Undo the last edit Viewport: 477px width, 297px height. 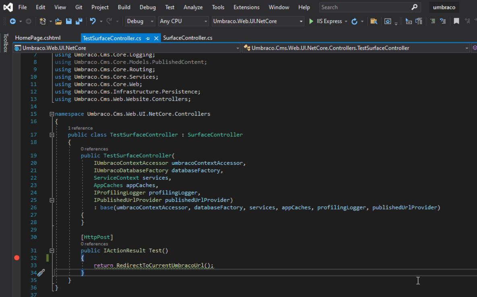(93, 21)
